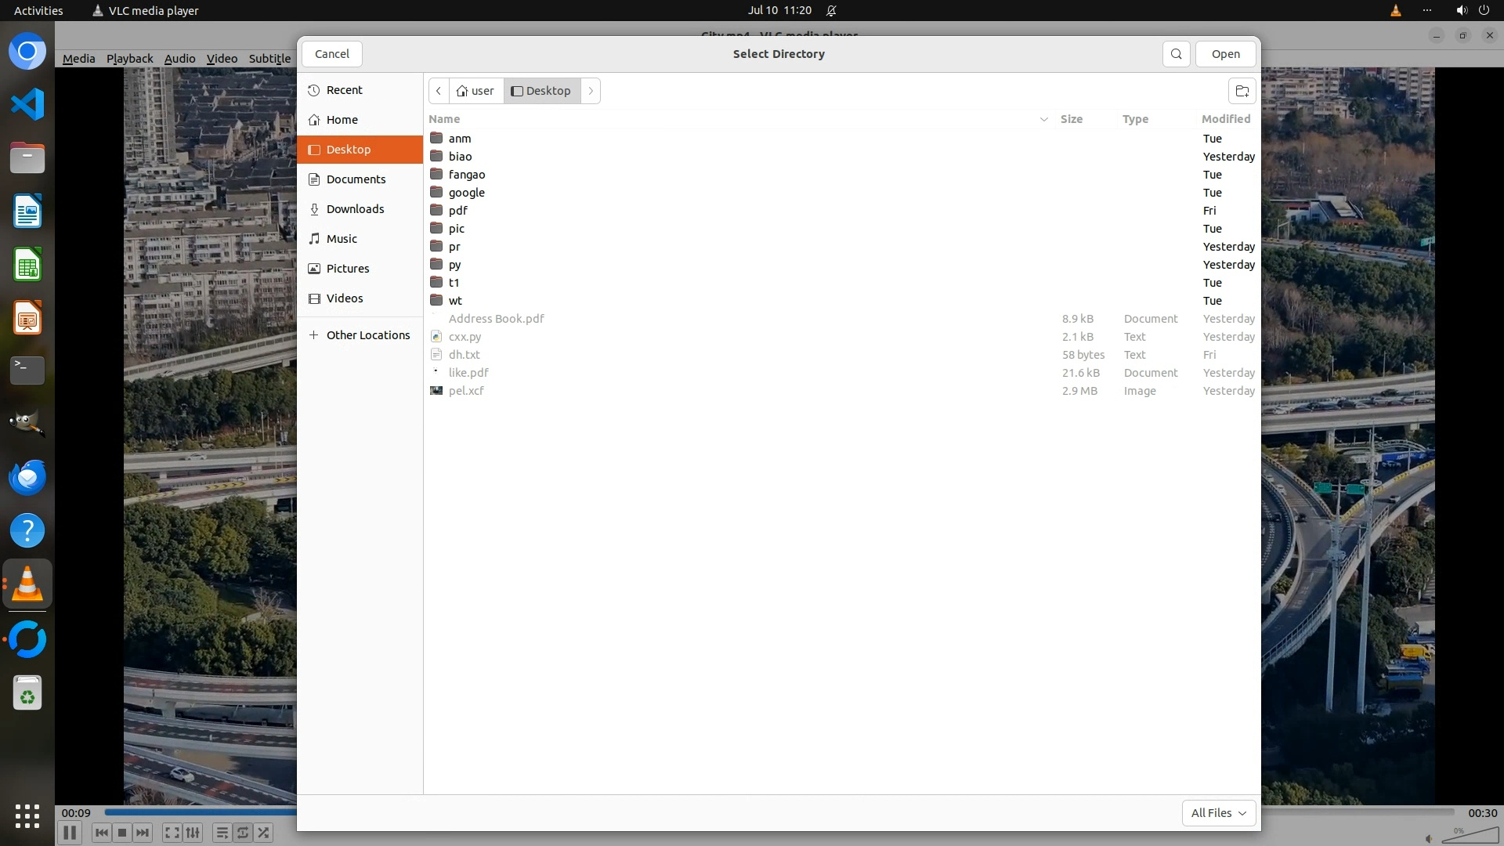Open search in file dialog
This screenshot has height=846, width=1504.
1176,54
